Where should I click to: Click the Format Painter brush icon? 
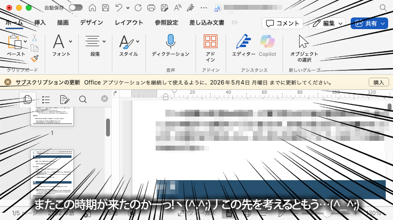click(x=35, y=58)
